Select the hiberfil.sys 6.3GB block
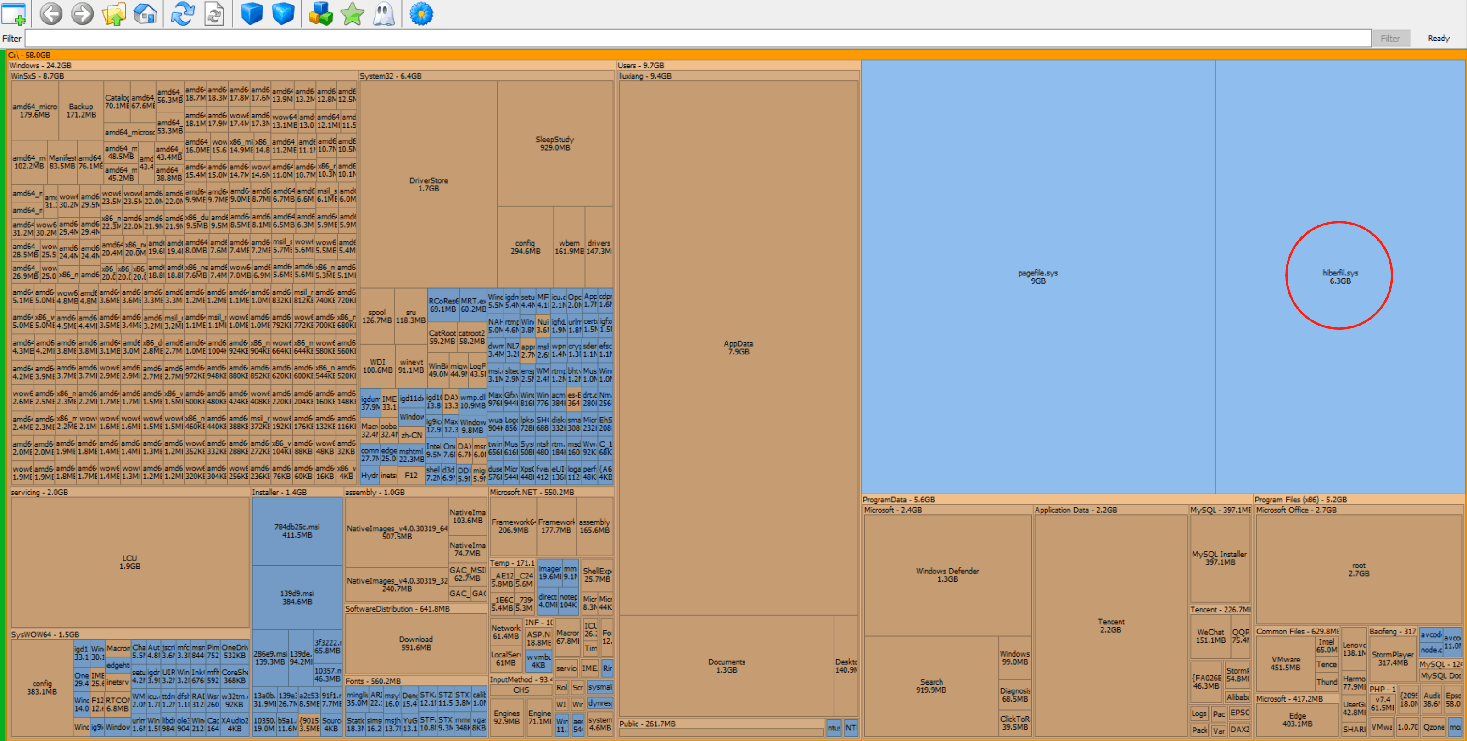This screenshot has height=741, width=1467. 1339,277
